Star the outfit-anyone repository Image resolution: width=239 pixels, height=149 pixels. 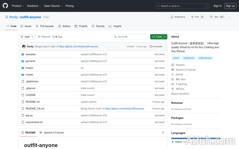pyautogui.click(x=217, y=17)
